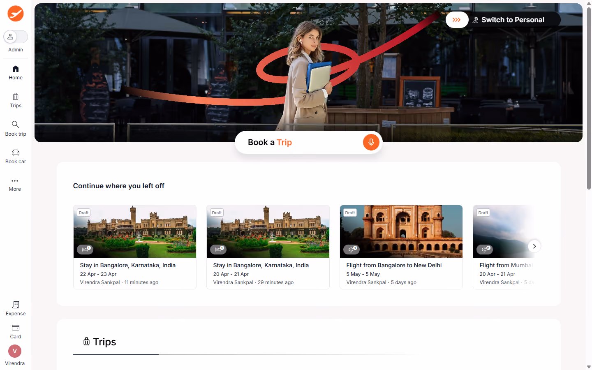Open the Expense section
Screen dimensions: 592x370
pos(16,308)
